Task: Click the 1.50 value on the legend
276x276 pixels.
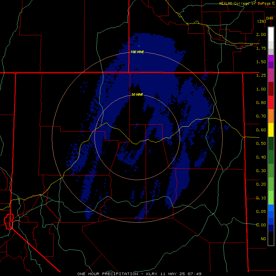Action: pyautogui.click(x=261, y=62)
